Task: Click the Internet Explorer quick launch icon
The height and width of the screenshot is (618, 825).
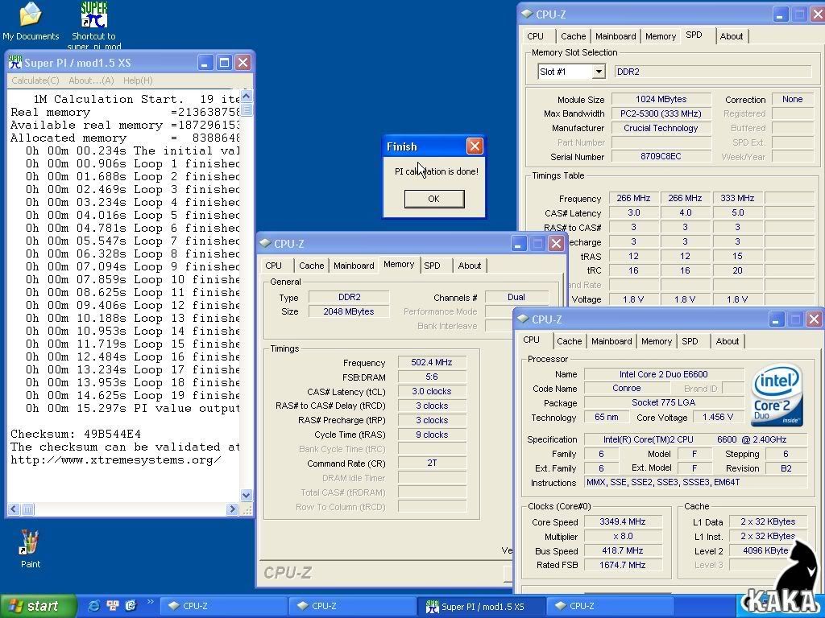Action: click(93, 606)
